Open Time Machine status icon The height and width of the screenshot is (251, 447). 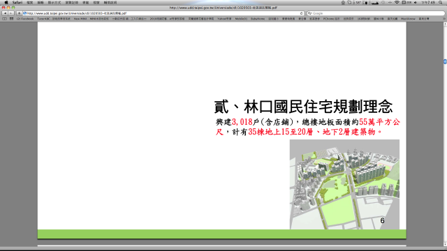383,2
